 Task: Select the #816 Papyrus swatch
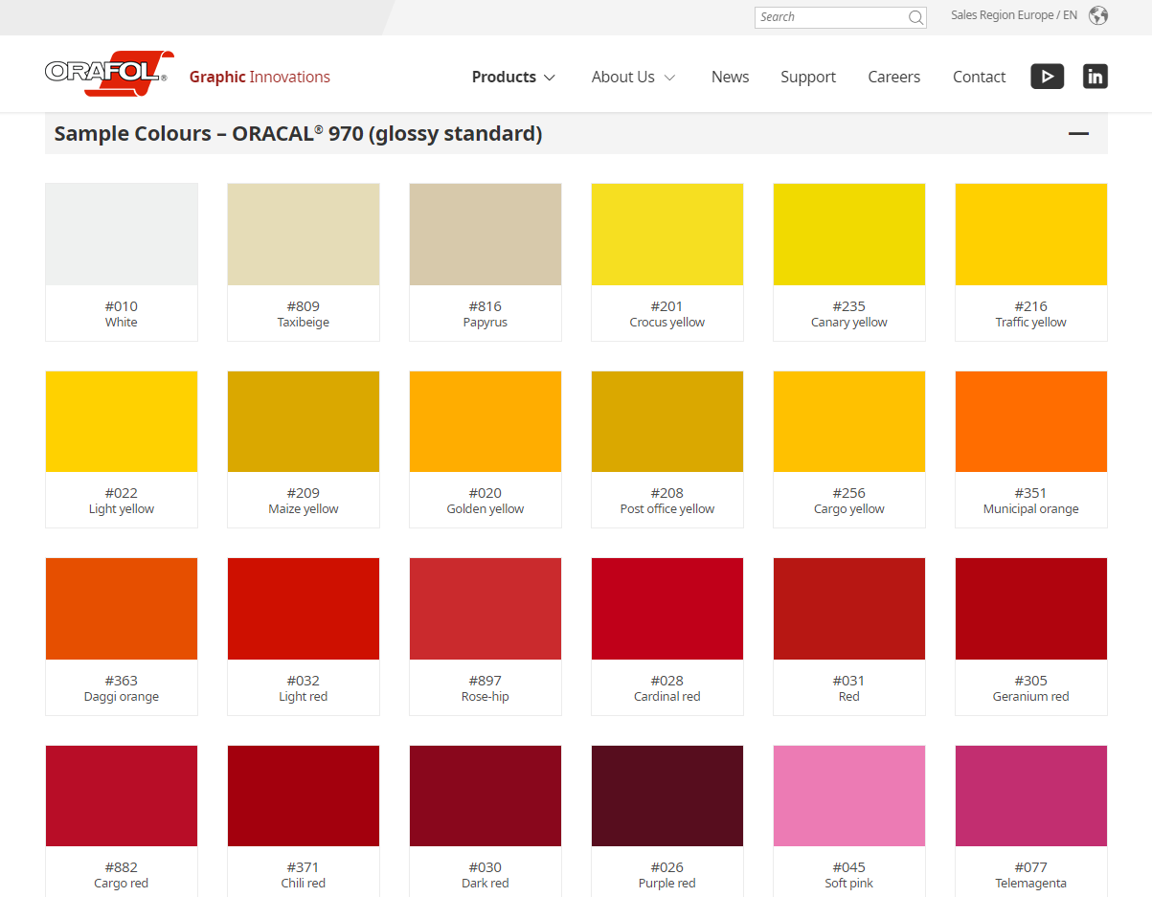point(486,262)
